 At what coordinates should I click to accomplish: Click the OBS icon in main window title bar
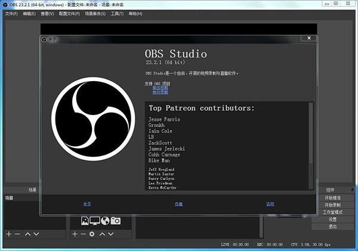(5, 5)
